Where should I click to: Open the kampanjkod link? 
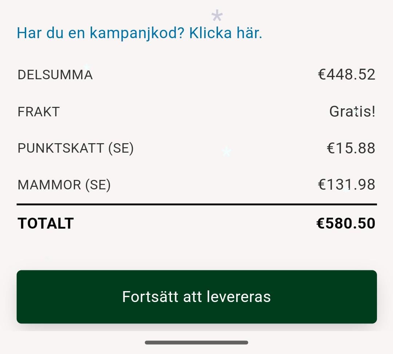pos(139,33)
